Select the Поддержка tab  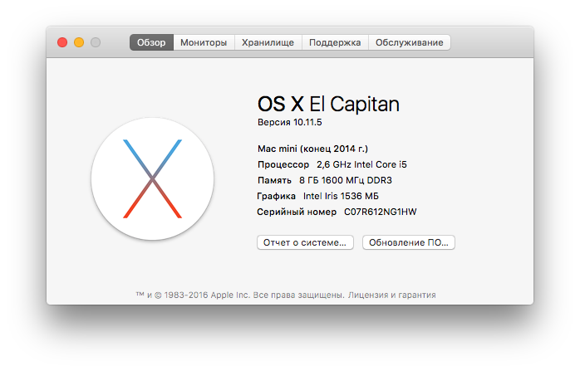[x=335, y=42]
